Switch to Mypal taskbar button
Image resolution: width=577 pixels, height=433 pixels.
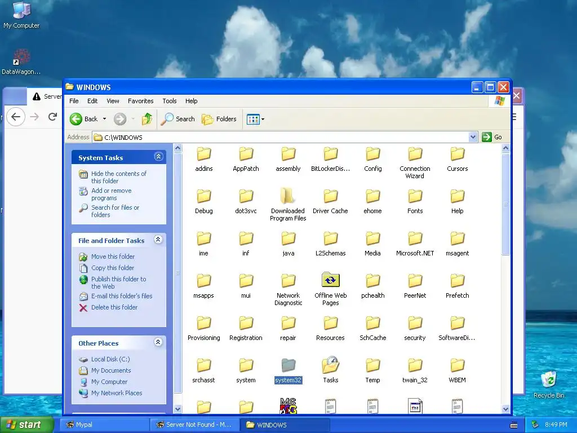pos(104,425)
